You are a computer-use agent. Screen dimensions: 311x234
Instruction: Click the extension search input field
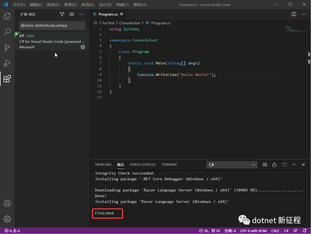pos(52,25)
